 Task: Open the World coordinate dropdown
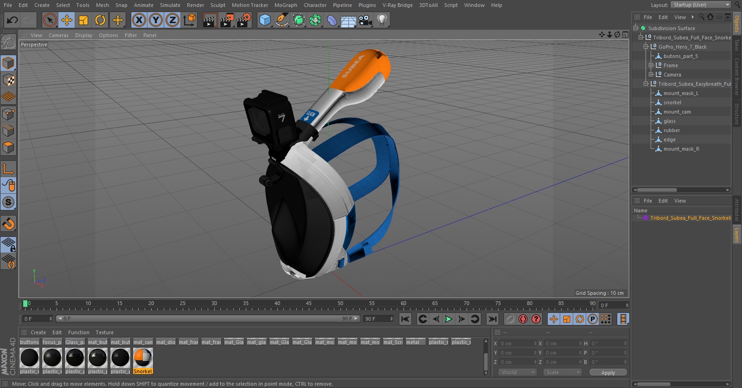(518, 372)
